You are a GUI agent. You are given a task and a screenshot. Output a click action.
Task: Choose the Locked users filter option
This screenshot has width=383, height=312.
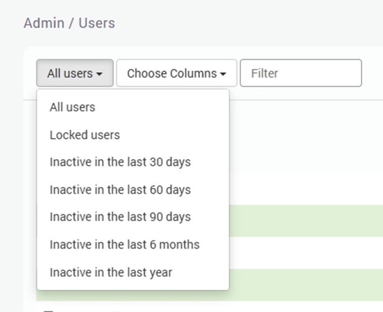pos(85,135)
